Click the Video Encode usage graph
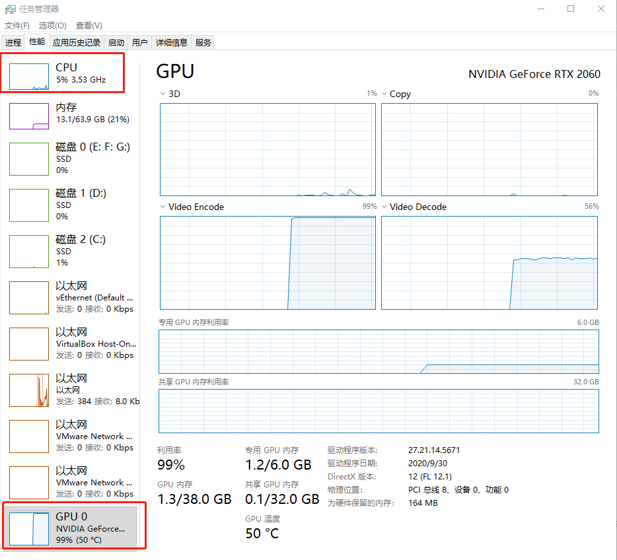 click(x=268, y=263)
